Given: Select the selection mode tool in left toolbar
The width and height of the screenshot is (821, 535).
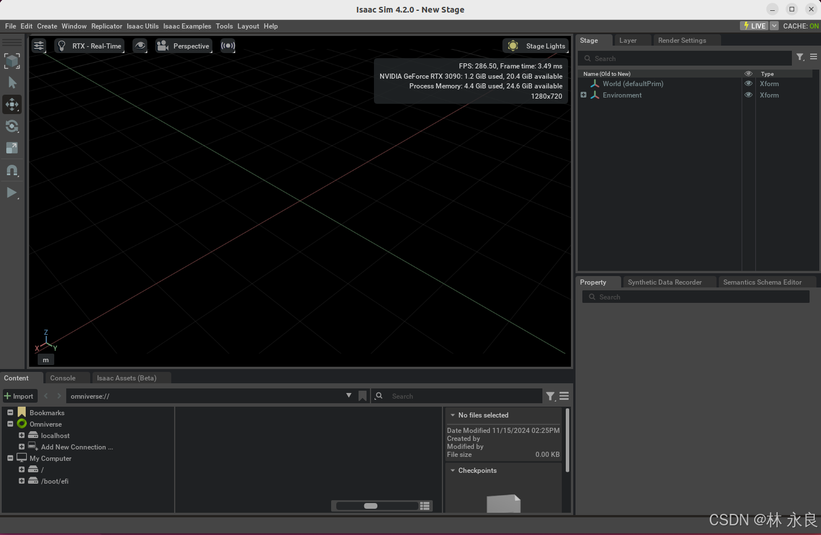Looking at the screenshot, I should [x=12, y=61].
